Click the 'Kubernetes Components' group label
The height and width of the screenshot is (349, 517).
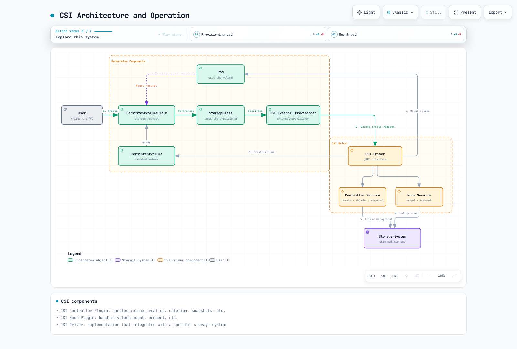tap(128, 61)
